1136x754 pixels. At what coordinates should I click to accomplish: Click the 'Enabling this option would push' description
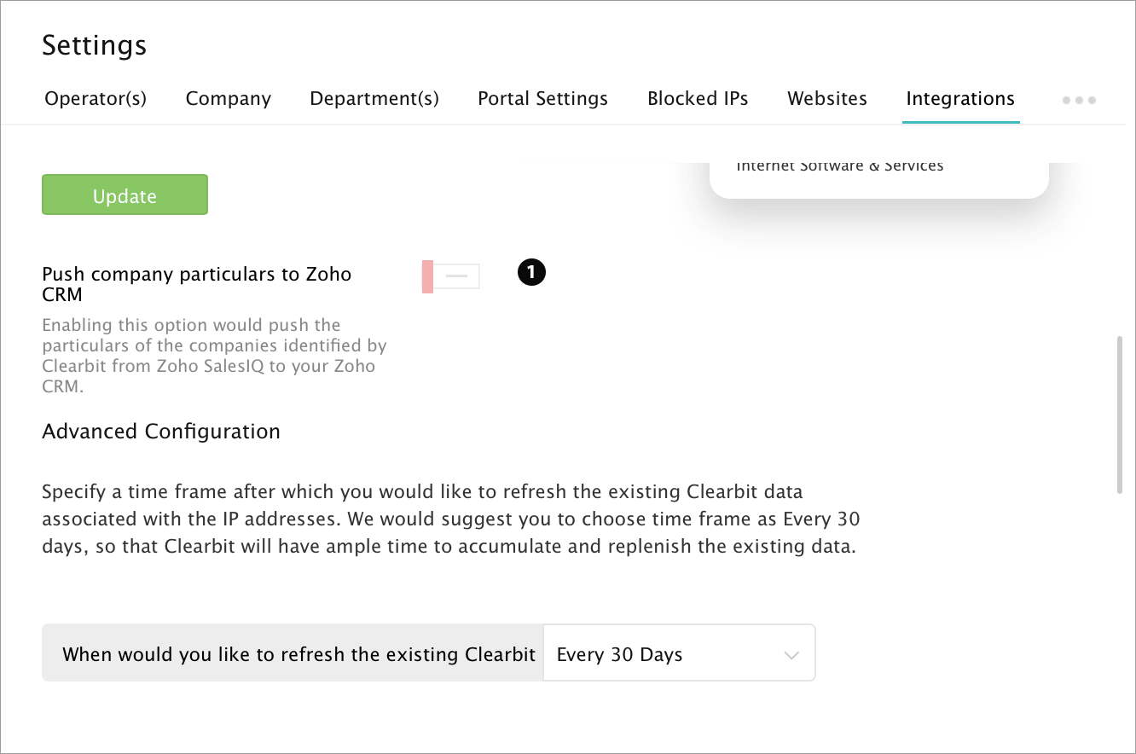coord(214,356)
